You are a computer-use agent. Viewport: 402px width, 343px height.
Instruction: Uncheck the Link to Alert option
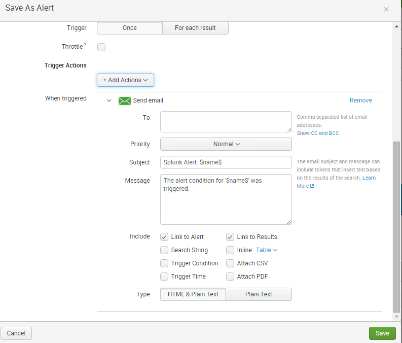tap(164, 237)
